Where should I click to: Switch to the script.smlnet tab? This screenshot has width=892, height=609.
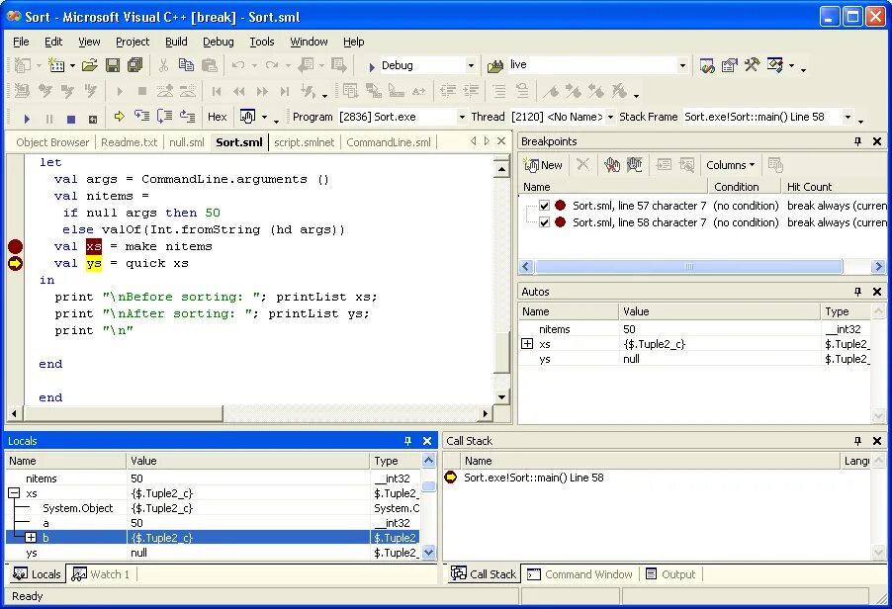coord(305,142)
